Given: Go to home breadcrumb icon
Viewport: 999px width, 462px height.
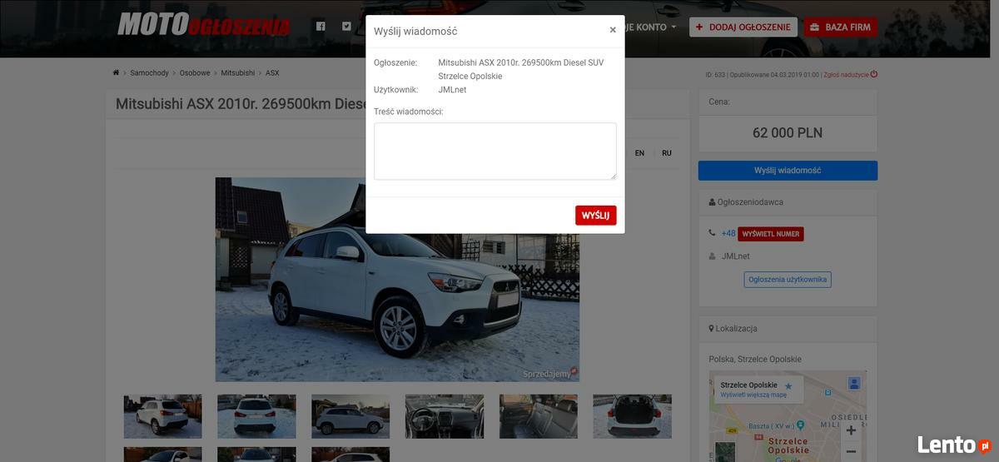Looking at the screenshot, I should pos(117,73).
